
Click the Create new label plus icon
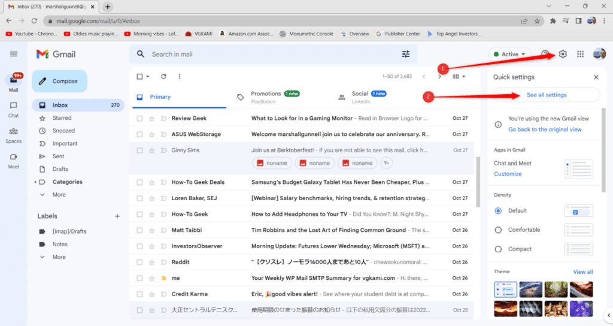[117, 216]
